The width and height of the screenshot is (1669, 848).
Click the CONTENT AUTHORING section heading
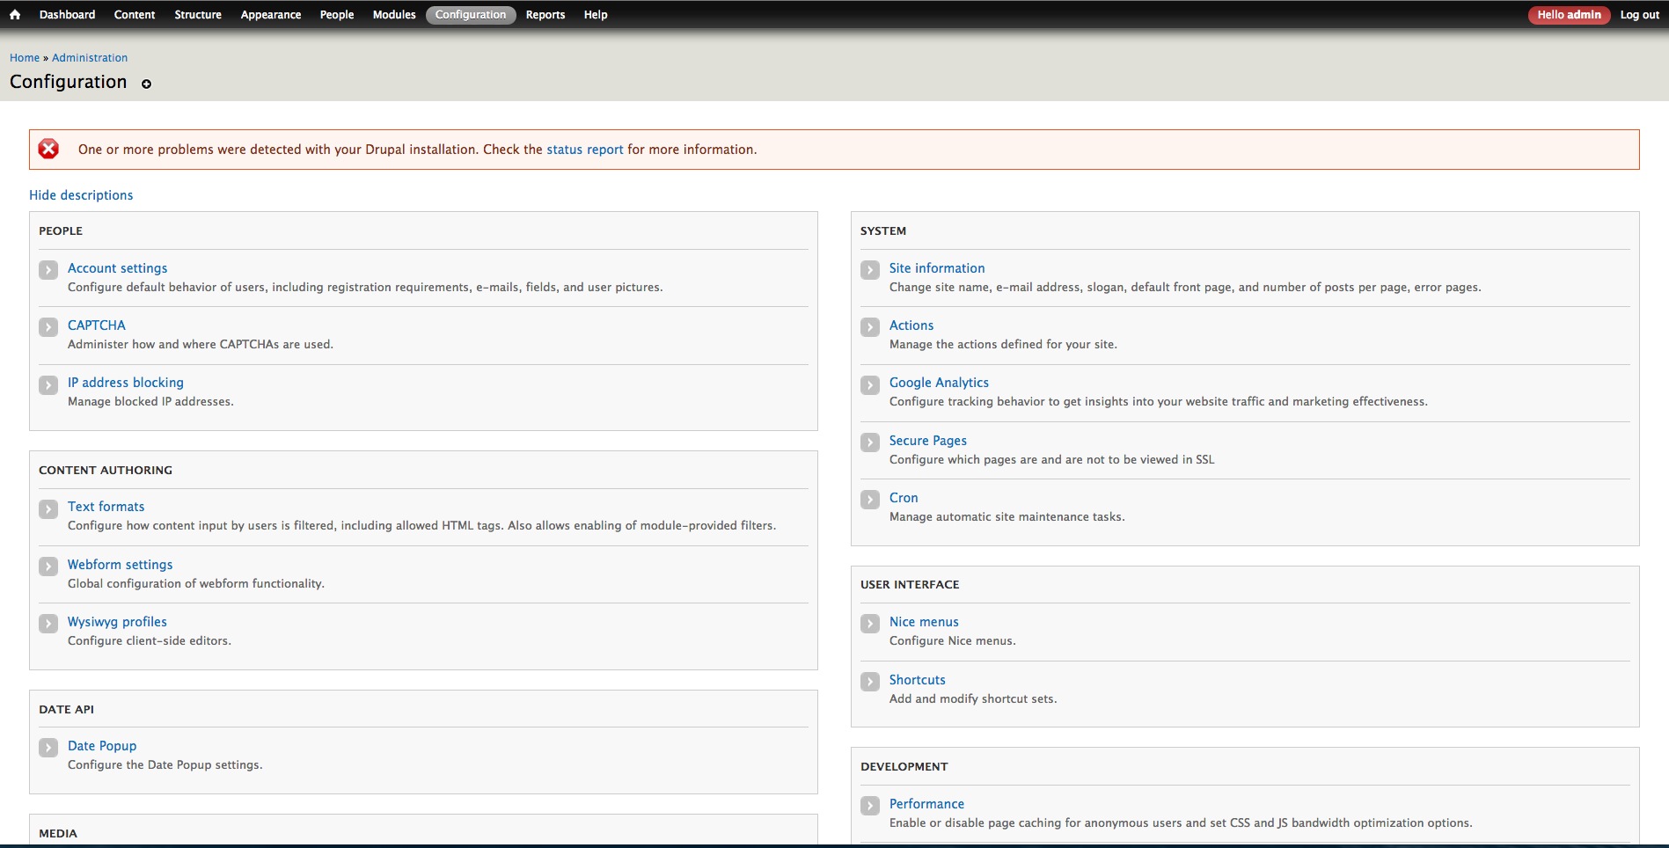coord(106,470)
